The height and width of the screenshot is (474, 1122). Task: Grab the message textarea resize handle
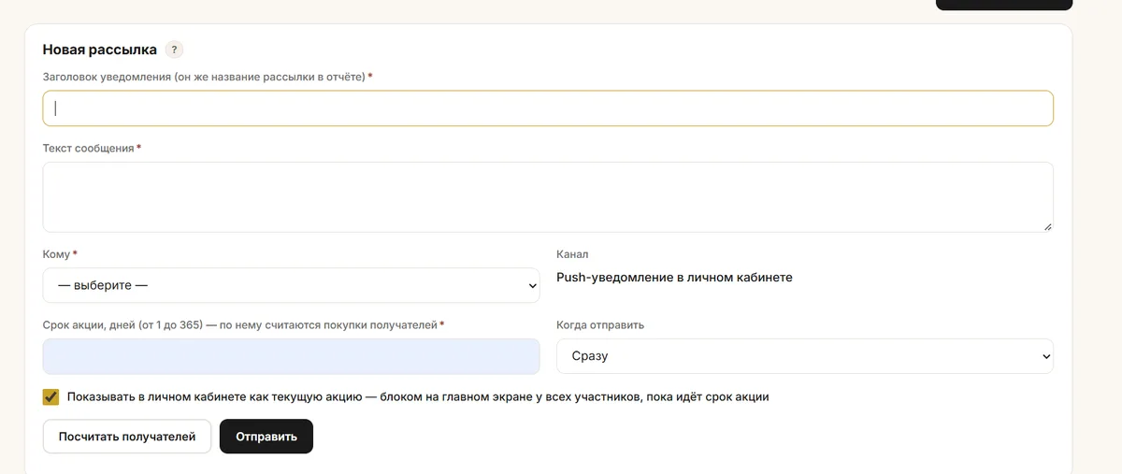click(x=1047, y=225)
